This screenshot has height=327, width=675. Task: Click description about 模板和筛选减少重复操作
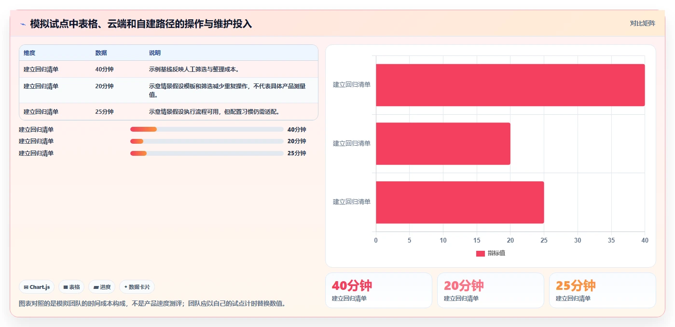227,91
